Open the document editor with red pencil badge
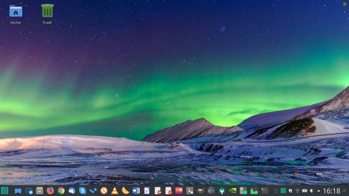Image resolution: width=349 pixels, height=196 pixels. [x=168, y=191]
